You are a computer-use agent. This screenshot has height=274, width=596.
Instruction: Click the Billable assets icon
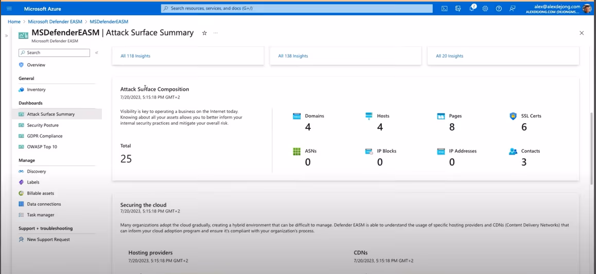21,193
